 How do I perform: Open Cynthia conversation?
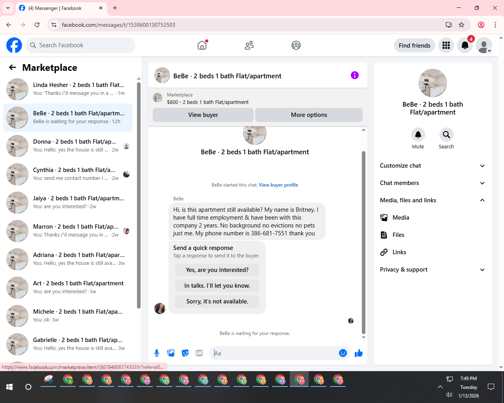pos(68,174)
